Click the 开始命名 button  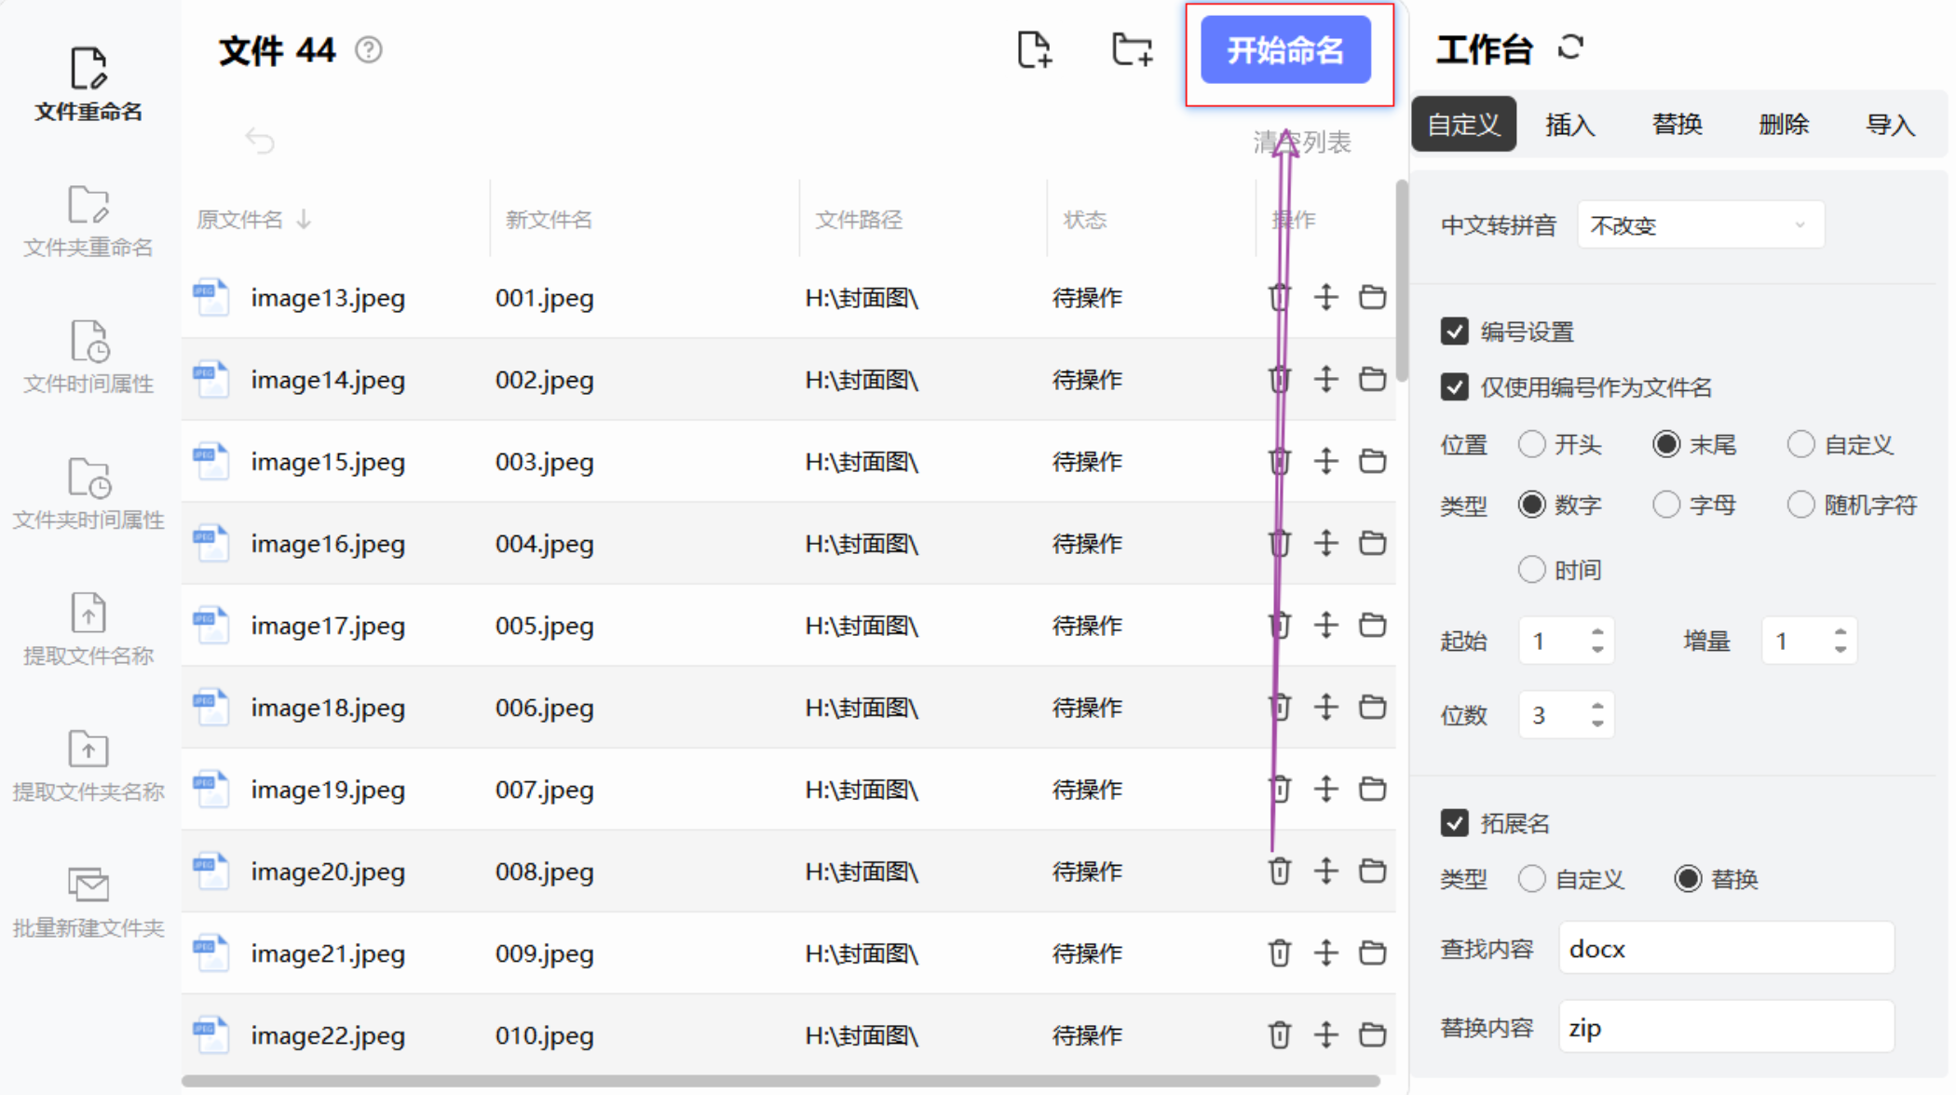coord(1285,50)
